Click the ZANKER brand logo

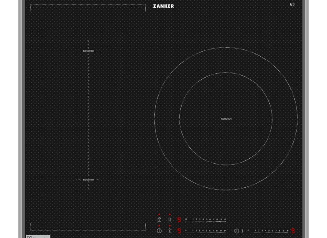(163, 6)
